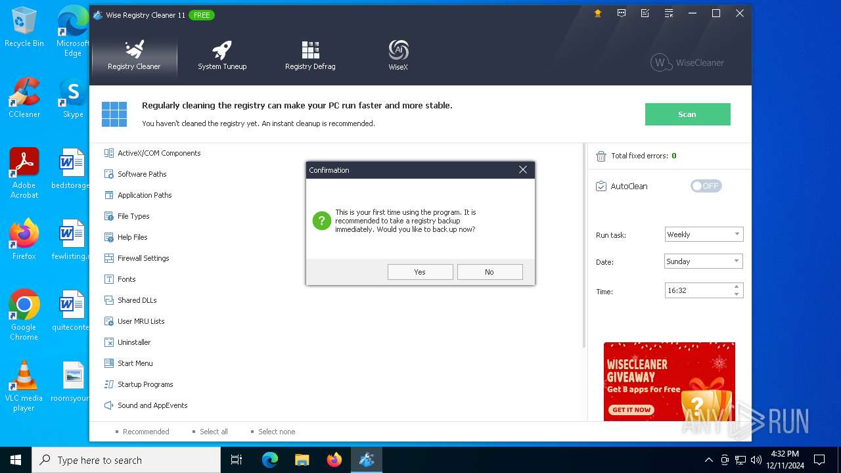Click the GET IT NOW button in ad
841x473 pixels.
point(631,409)
